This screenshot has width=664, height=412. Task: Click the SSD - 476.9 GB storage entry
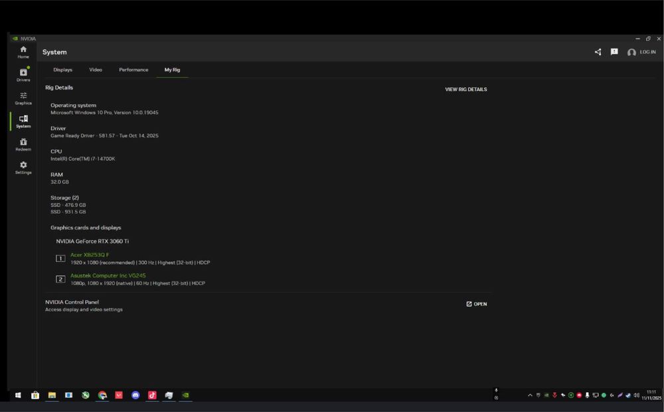click(x=68, y=205)
